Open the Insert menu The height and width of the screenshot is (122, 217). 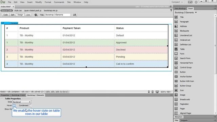click(30, 2)
